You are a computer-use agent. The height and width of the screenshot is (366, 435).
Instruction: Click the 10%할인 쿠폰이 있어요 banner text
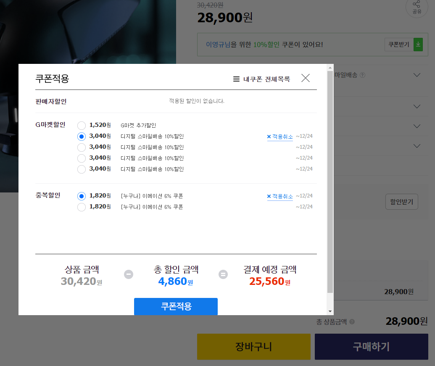[x=264, y=45]
